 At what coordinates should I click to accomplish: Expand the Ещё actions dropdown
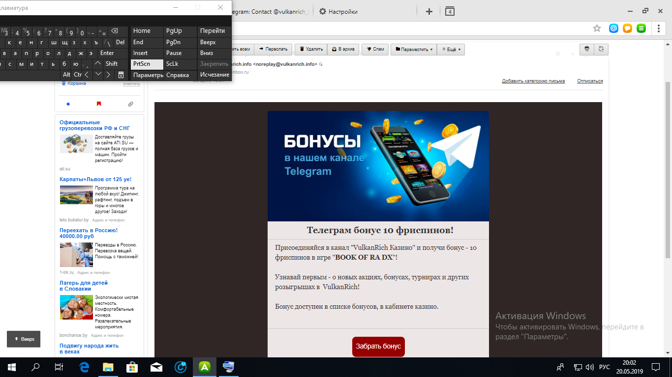pos(451,49)
